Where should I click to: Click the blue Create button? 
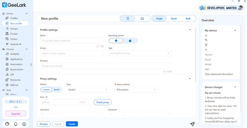[x=72, y=124]
